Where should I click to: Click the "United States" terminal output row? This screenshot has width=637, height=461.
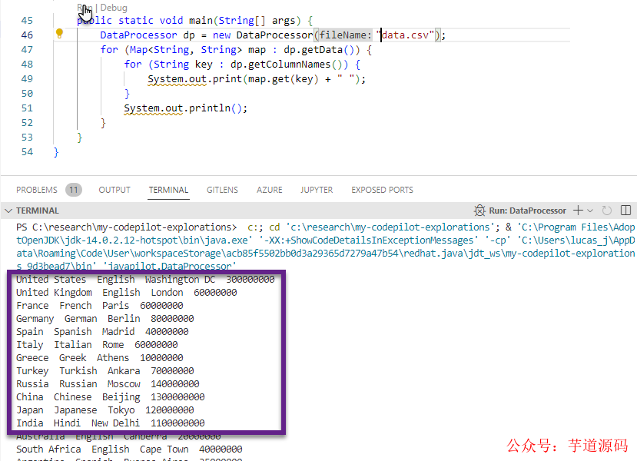point(145,280)
